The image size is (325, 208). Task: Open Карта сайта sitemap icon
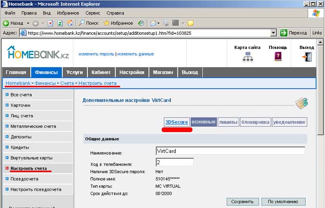tap(248, 57)
